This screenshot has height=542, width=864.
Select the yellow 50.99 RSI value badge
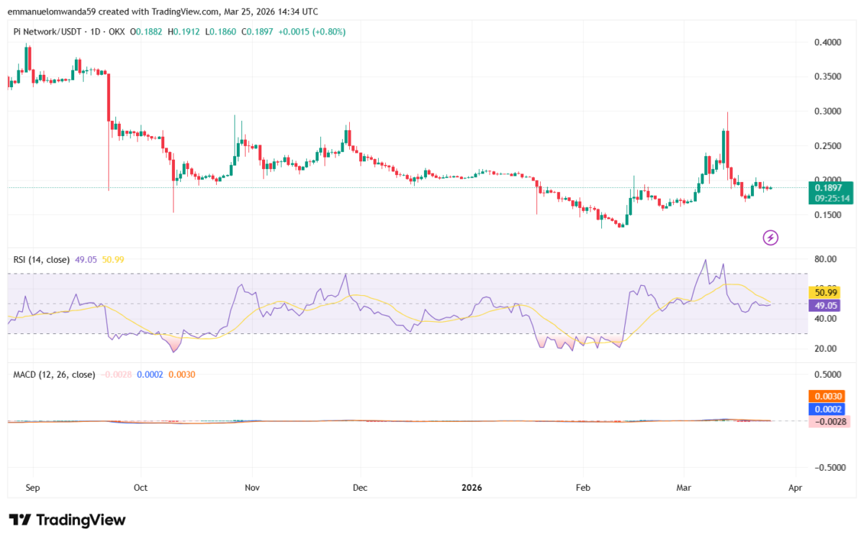[x=826, y=292]
